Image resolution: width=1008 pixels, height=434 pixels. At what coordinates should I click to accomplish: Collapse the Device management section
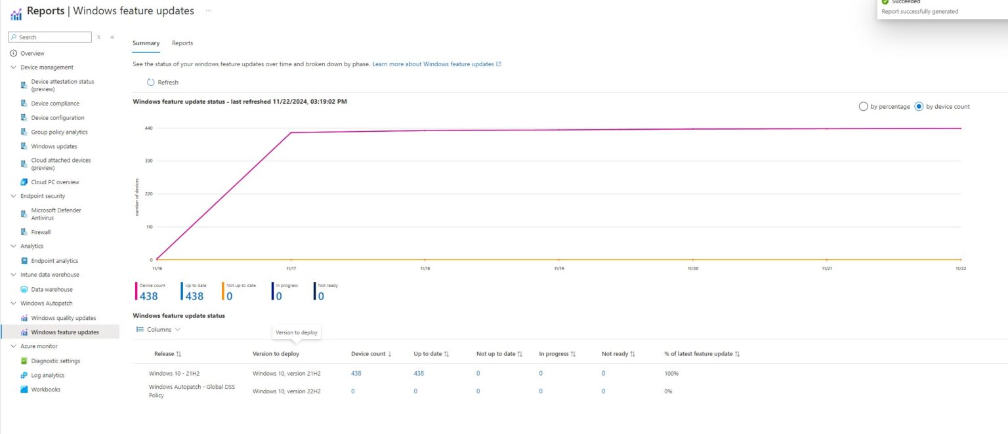[12, 67]
